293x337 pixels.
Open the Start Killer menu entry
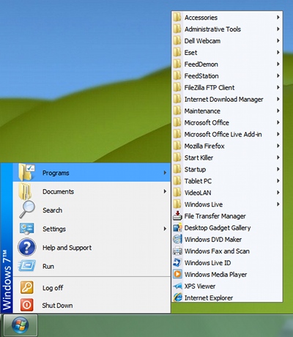227,158
